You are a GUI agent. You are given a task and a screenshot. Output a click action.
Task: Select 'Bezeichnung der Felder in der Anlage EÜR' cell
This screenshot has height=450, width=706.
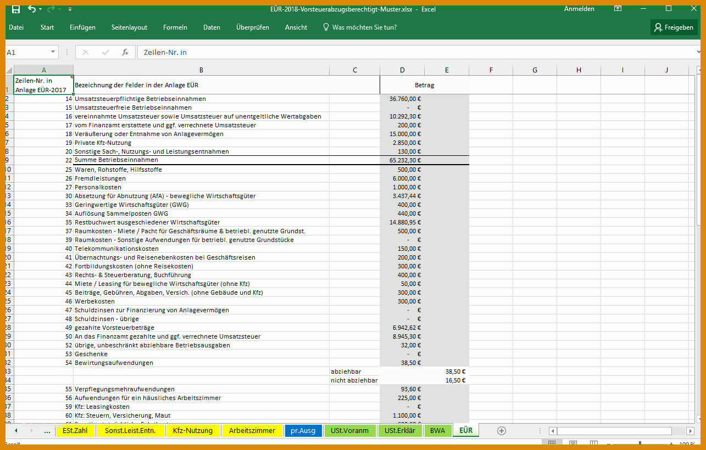click(201, 85)
